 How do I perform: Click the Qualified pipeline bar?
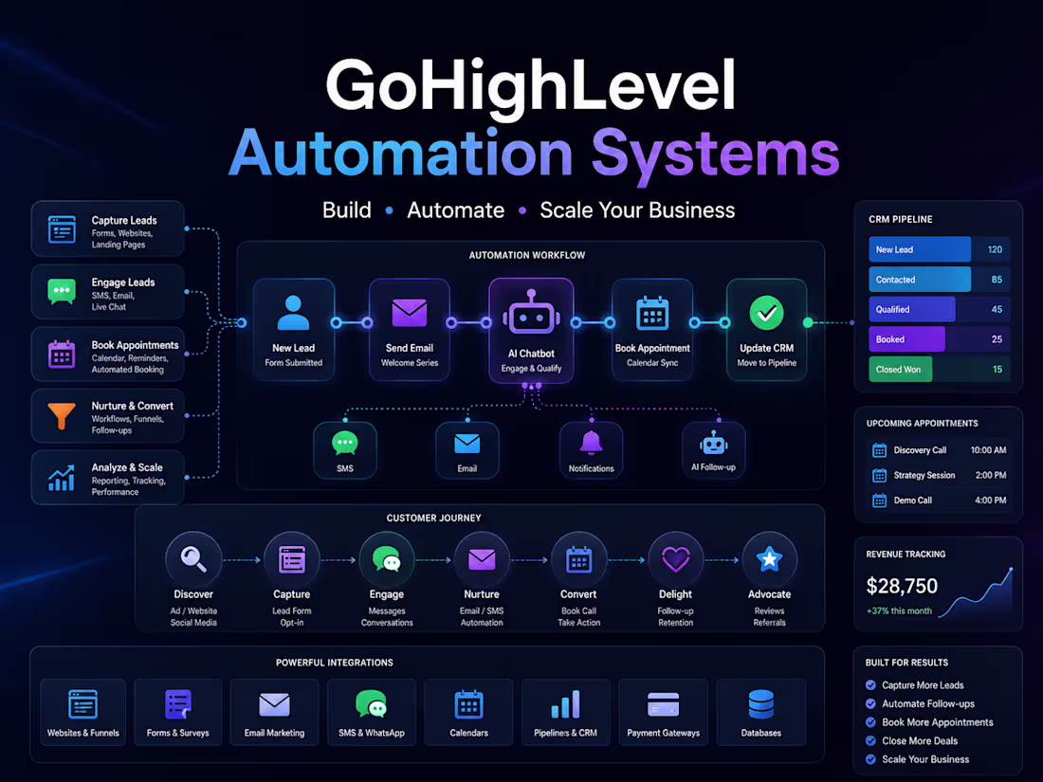click(911, 309)
